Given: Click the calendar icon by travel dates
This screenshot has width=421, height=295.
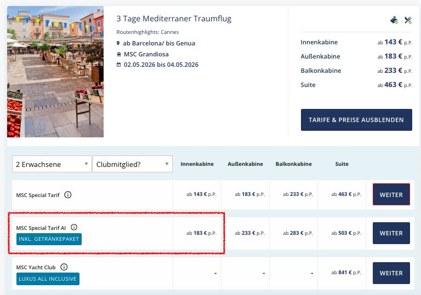Looking at the screenshot, I should pyautogui.click(x=118, y=65).
